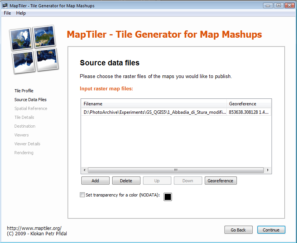Screen dimensions: 297x243
Task: Click the Up button
Action: 157,181
